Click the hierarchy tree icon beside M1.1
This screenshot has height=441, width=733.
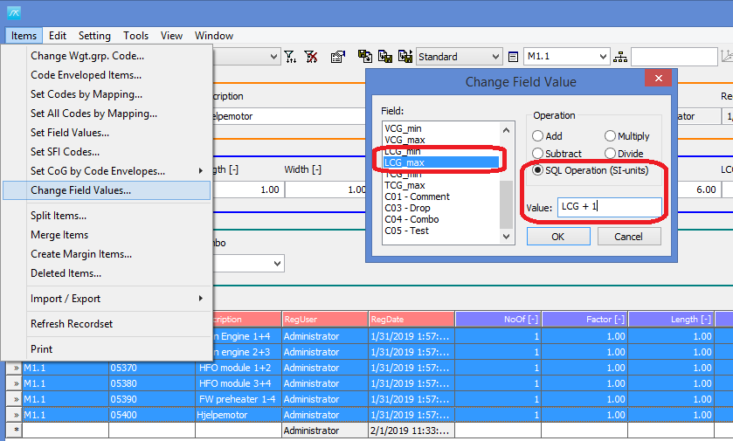point(620,57)
